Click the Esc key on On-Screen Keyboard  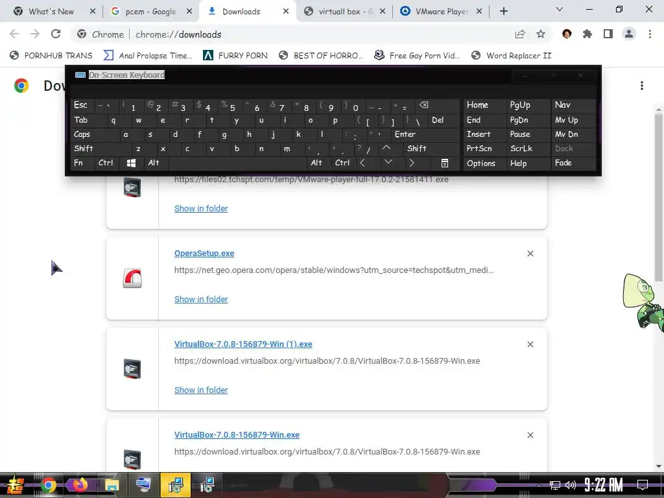click(83, 105)
